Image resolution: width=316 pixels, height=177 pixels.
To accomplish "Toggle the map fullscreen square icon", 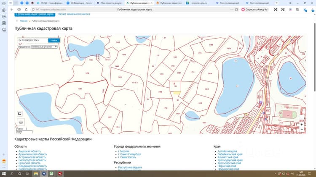I will pos(20,114).
